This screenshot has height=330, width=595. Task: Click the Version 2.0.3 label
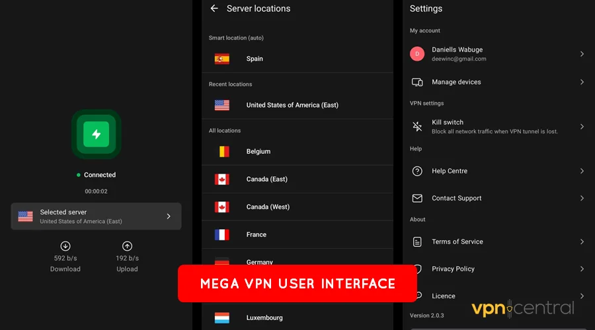coord(426,315)
